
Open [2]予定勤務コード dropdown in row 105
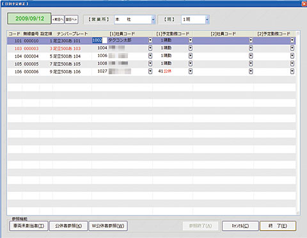click(x=292, y=63)
